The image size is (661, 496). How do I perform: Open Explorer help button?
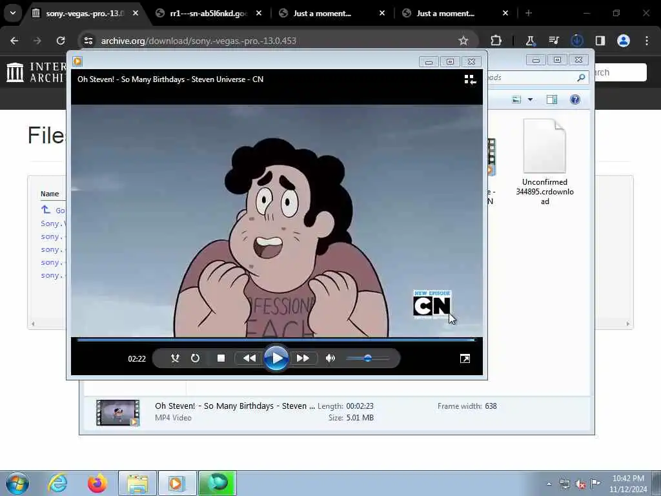pyautogui.click(x=575, y=99)
